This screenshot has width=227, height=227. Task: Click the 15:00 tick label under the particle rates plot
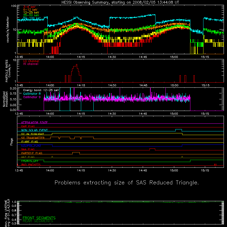[x=174, y=85]
